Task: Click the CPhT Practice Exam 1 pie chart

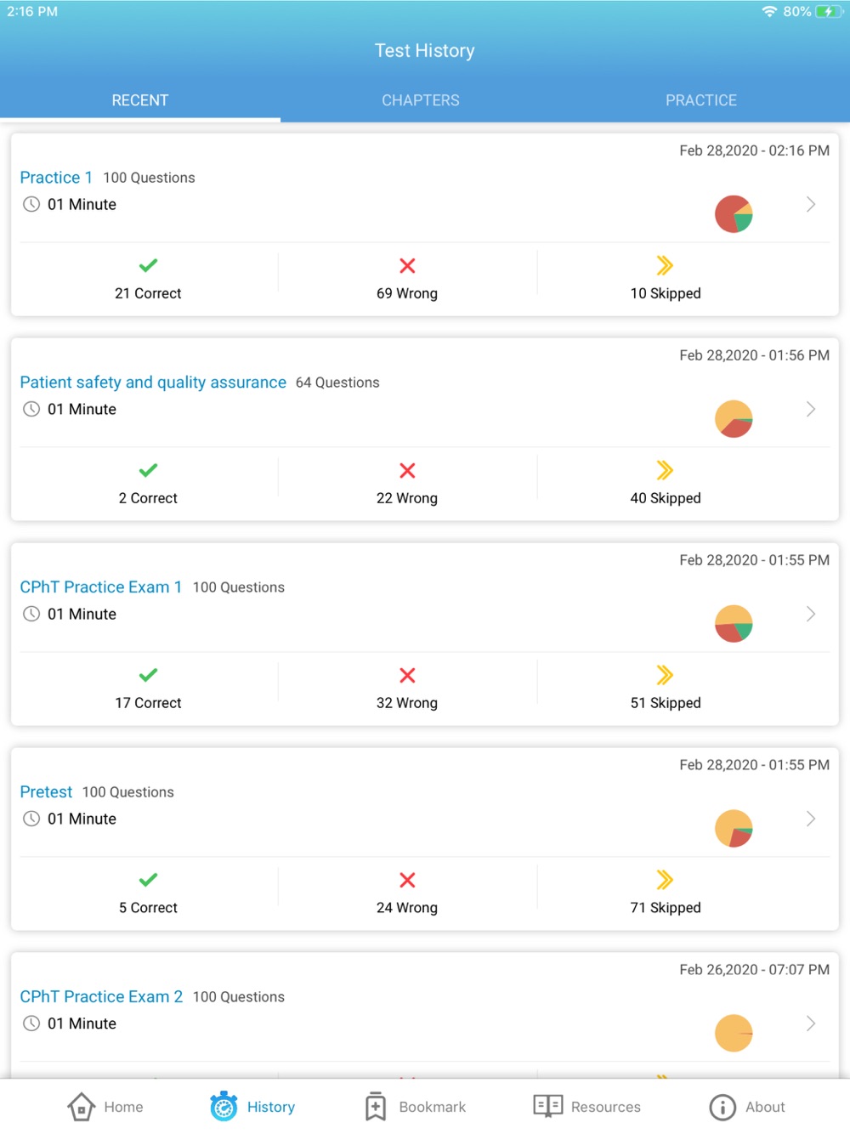Action: pos(734,624)
